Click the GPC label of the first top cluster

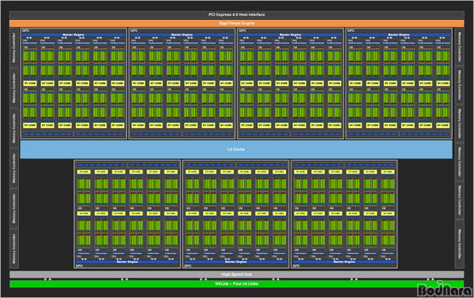click(x=26, y=31)
